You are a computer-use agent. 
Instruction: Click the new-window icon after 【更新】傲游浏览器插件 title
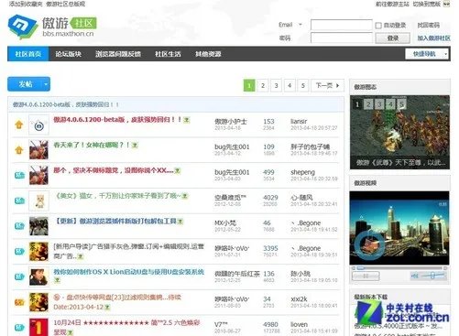(x=180, y=222)
